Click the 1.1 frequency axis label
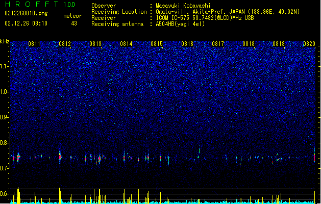Screen dimensions: 321x204 5,66
